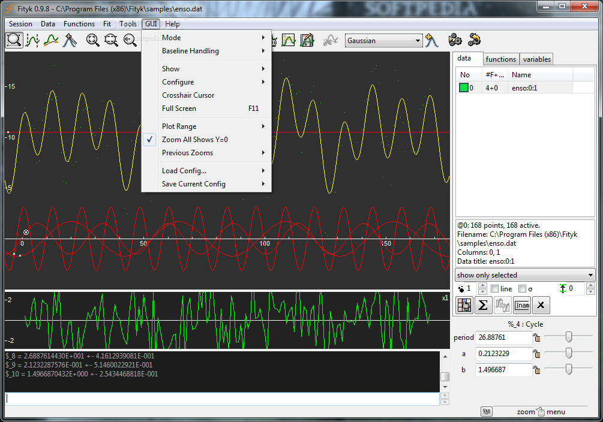Click the green dataset color square
Screen dimensions: 603x422
click(463, 88)
